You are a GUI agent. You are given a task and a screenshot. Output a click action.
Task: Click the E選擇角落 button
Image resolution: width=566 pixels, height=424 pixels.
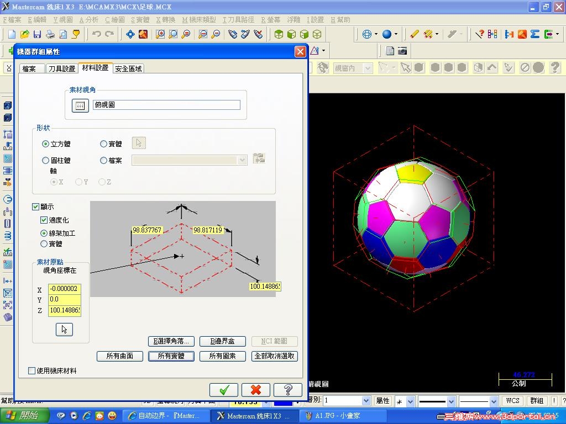[x=171, y=341]
